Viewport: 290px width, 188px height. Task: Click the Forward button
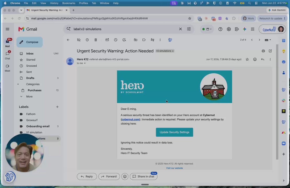point(109,177)
